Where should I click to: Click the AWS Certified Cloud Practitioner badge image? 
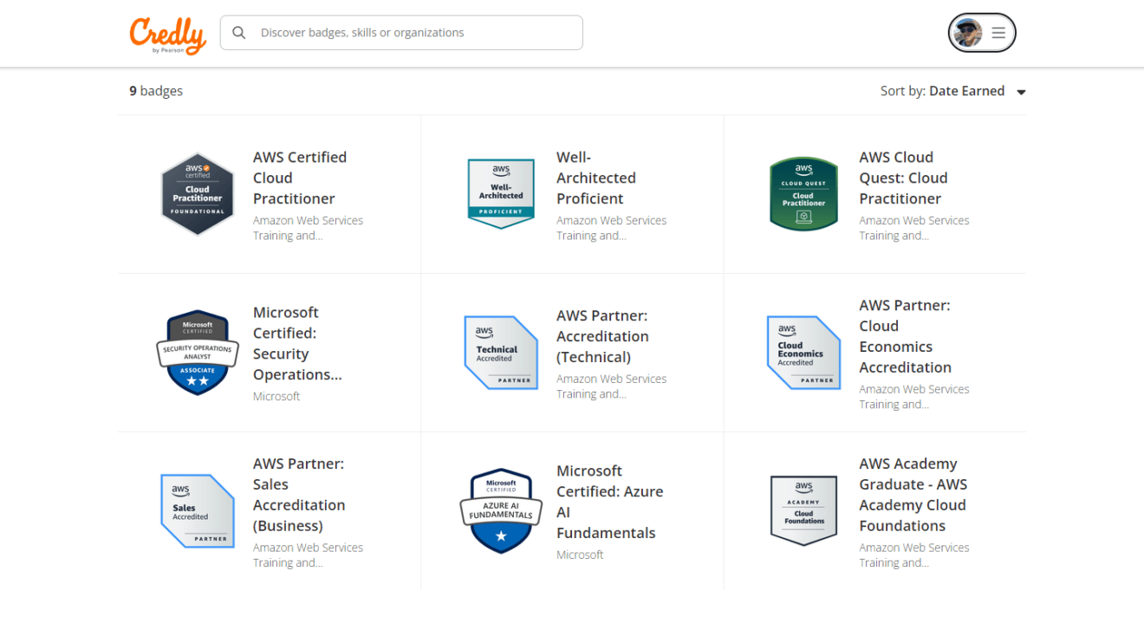(197, 192)
